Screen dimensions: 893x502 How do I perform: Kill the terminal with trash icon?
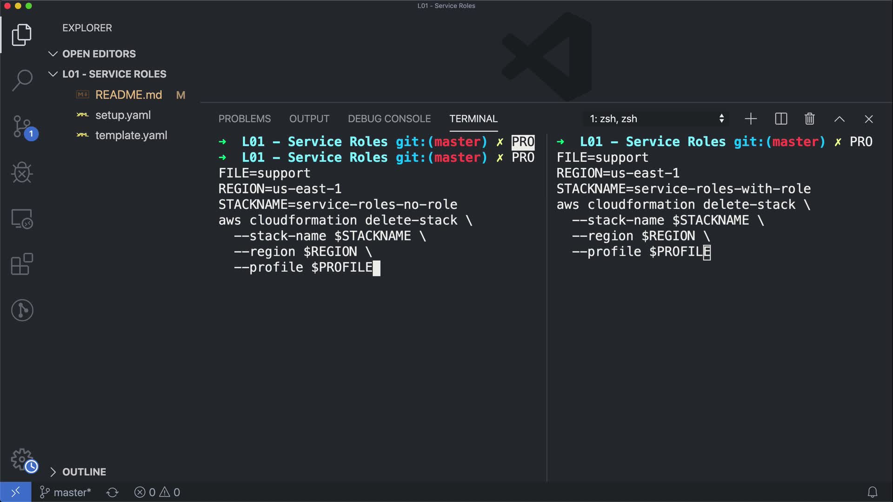tap(809, 119)
